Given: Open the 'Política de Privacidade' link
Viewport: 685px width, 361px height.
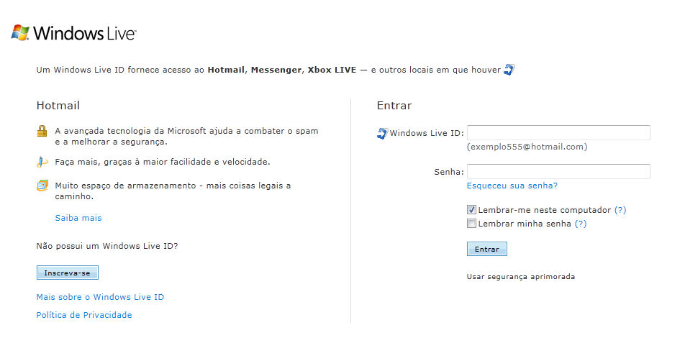Looking at the screenshot, I should pos(84,315).
